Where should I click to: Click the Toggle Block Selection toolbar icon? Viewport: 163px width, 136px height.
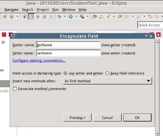[x=45, y=17]
